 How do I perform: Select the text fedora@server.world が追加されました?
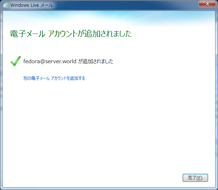[x=68, y=61]
